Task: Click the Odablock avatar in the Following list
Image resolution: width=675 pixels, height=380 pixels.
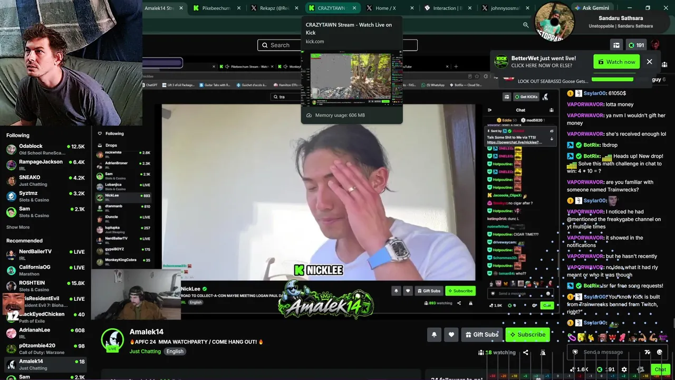Action: [x=11, y=149]
